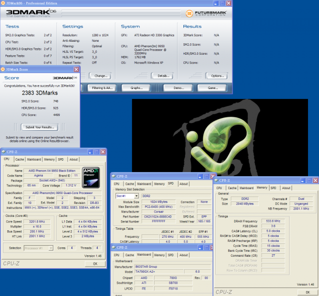Select CPU tab in the CPU-Z SPD window

pos(117,184)
